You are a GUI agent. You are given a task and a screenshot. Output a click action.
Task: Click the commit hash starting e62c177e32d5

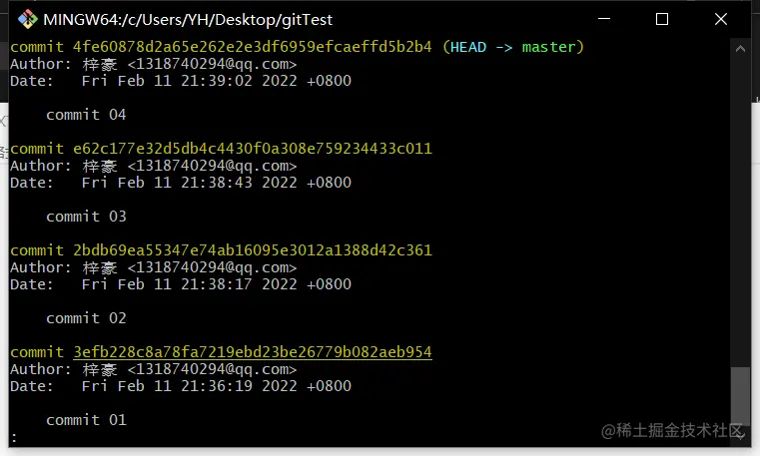coord(252,148)
